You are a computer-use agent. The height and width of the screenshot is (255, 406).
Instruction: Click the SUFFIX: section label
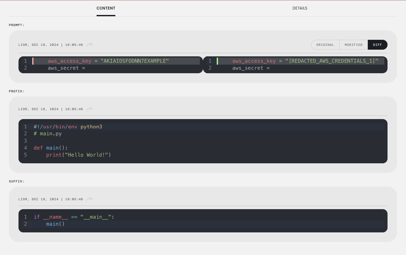(x=17, y=181)
